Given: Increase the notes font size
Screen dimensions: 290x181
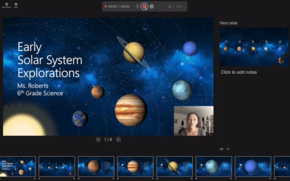Looking at the screenshot, I should (x=222, y=149).
